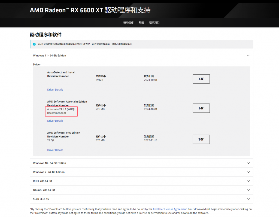Screen dimensions: 279x217
Task: Expand the RHEL x86 64-Bit section
Action: [248, 181]
